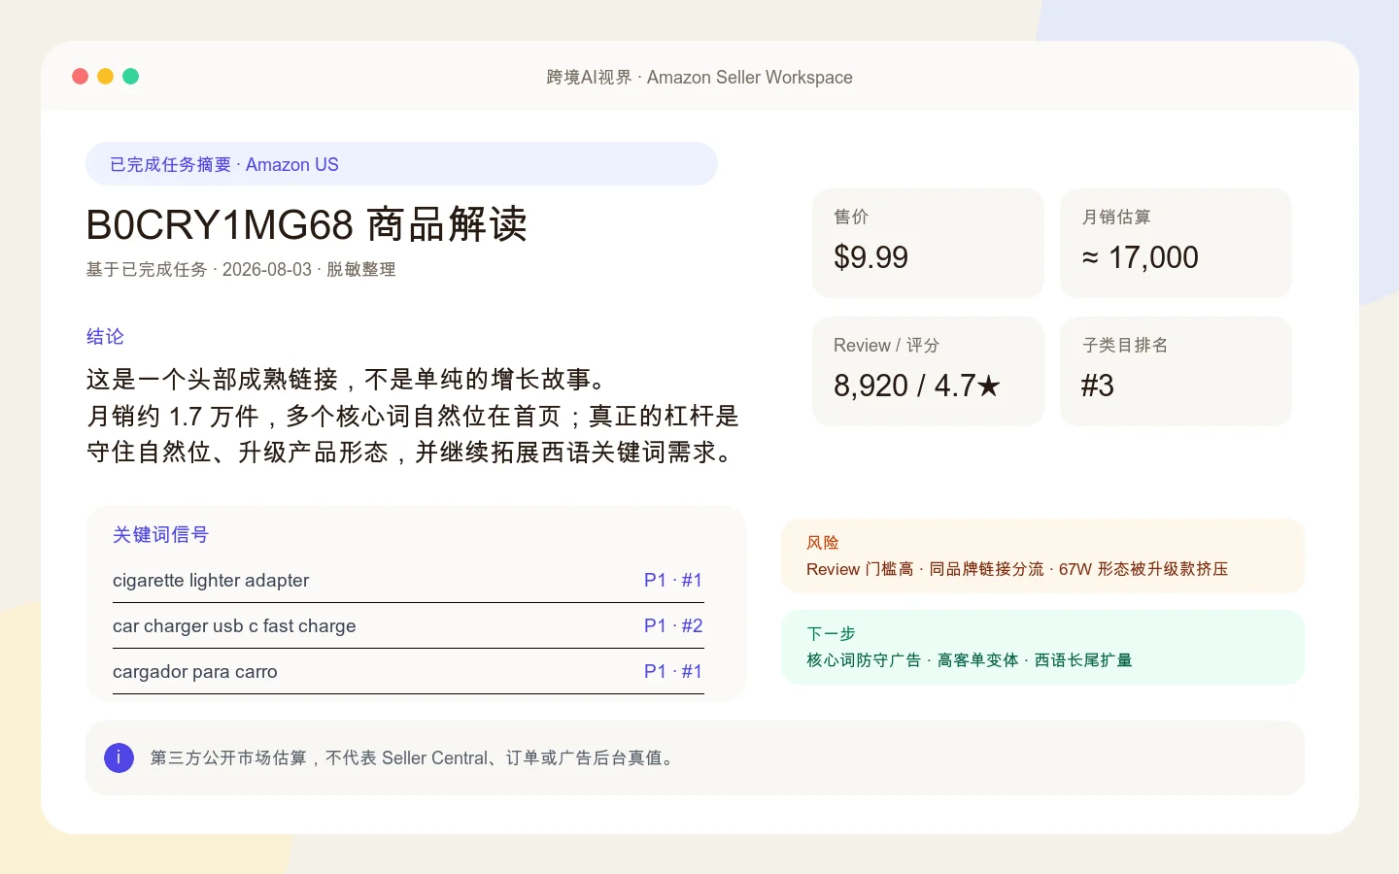Screen dimensions: 1399x874
Task: Click the '下一步' next-step label
Action: pos(831,633)
